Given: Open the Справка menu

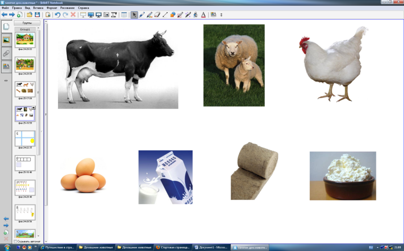Looking at the screenshot, I should 83,8.
